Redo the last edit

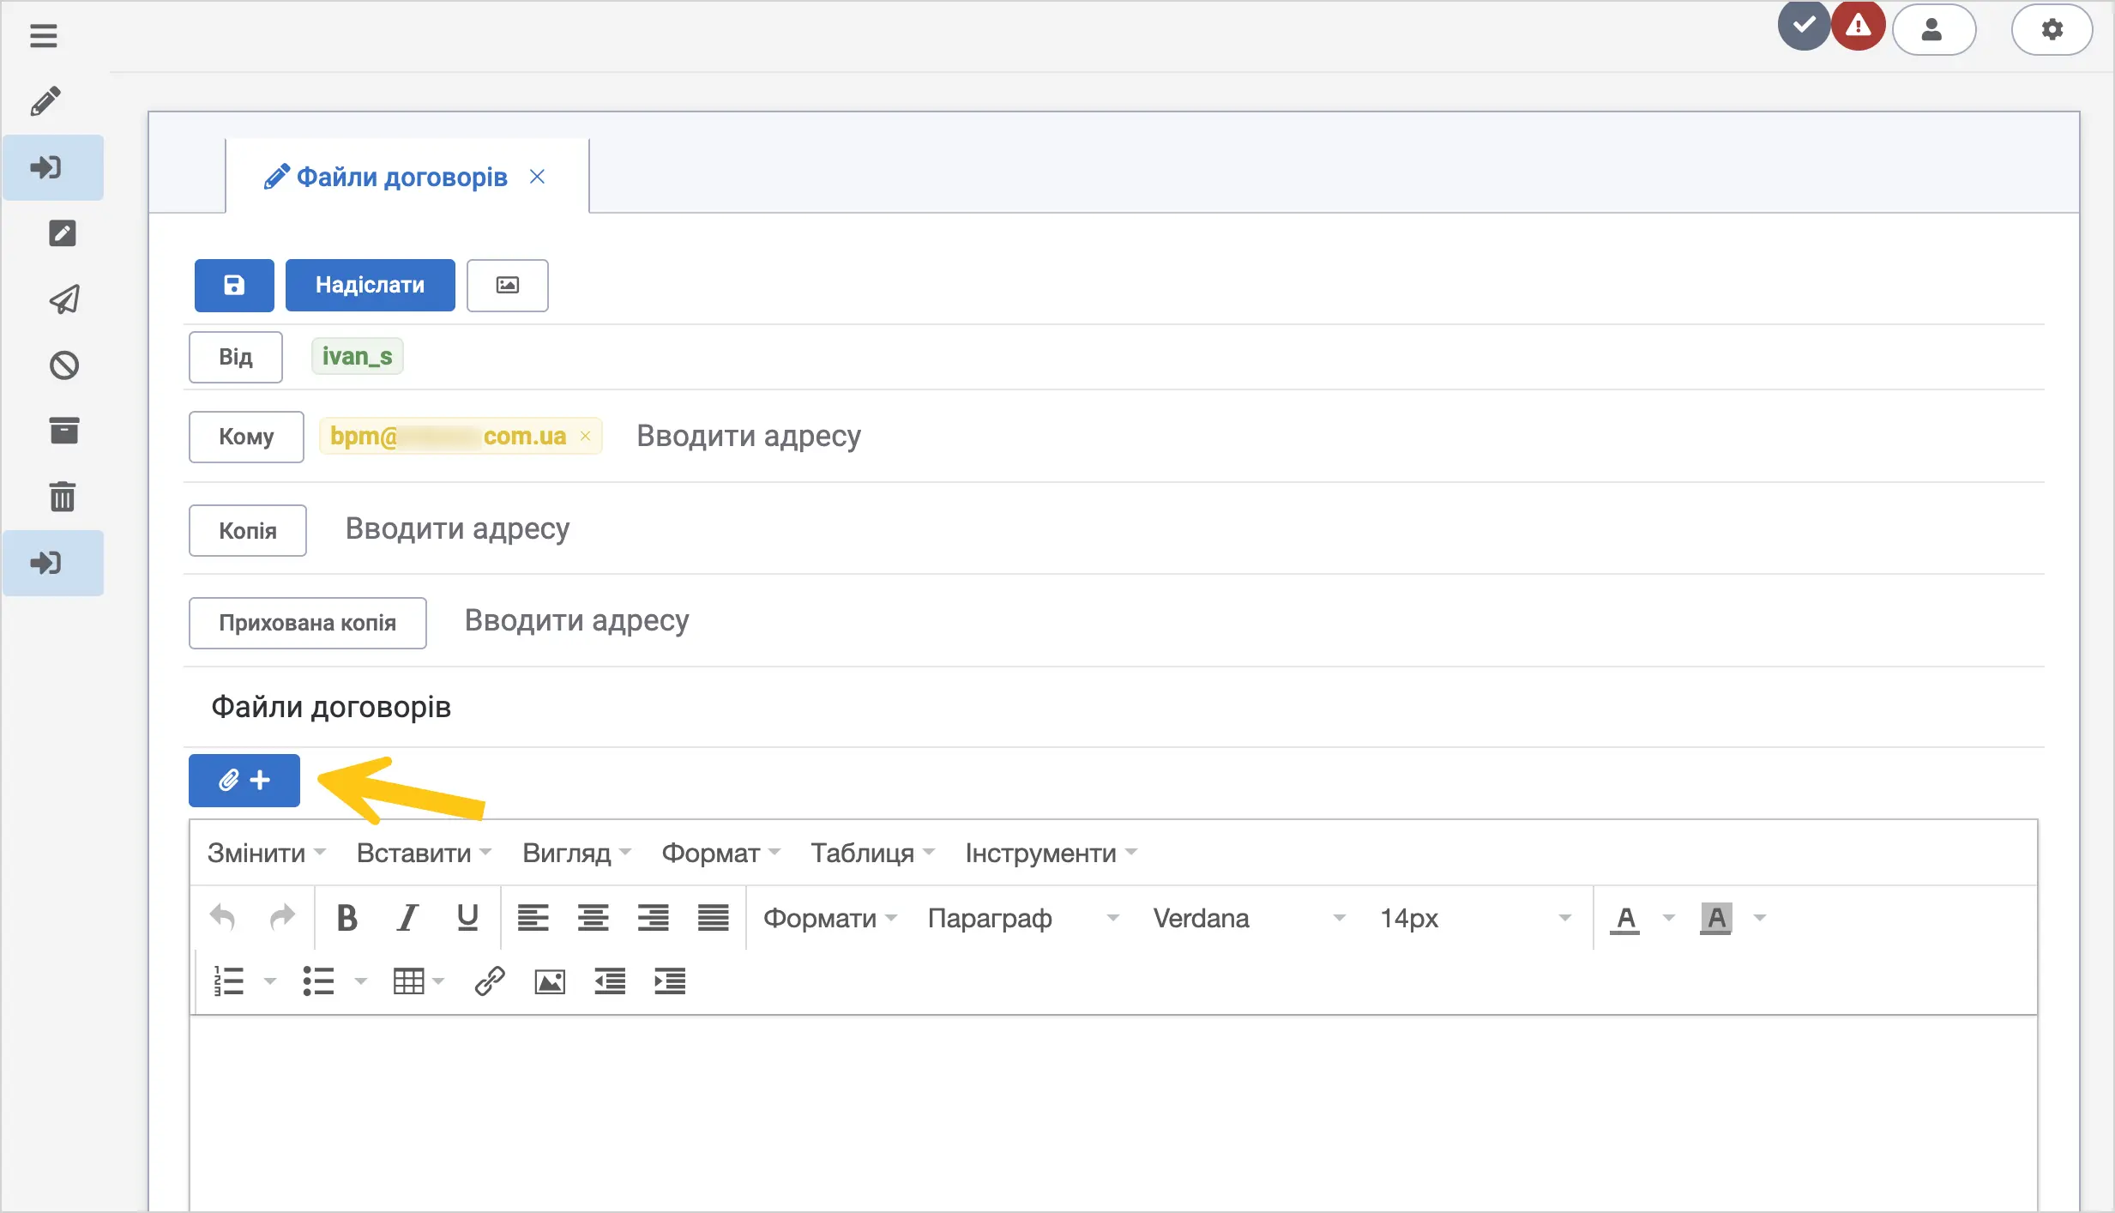(282, 918)
